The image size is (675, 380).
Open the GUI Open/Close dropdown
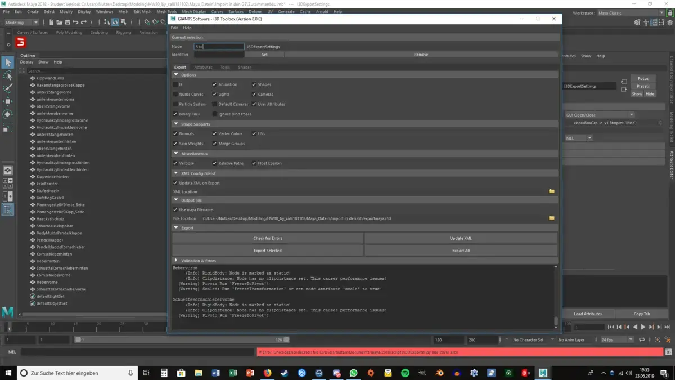coord(600,115)
